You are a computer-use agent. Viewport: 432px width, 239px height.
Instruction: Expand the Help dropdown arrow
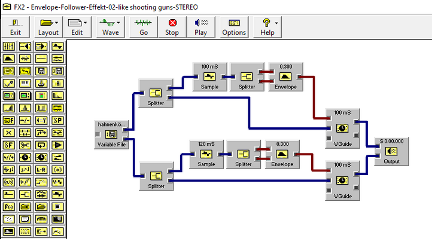tap(276, 23)
